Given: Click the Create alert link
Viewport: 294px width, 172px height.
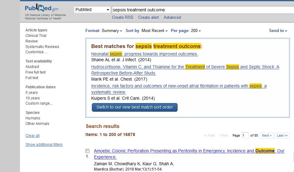Looking at the screenshot, I should tap(148, 17).
